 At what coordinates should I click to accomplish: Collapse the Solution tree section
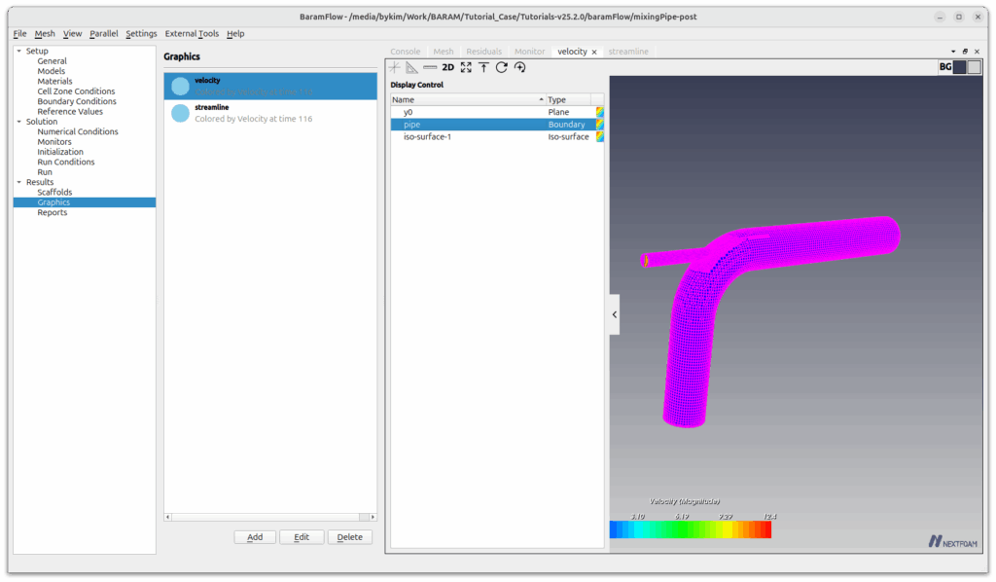click(19, 122)
